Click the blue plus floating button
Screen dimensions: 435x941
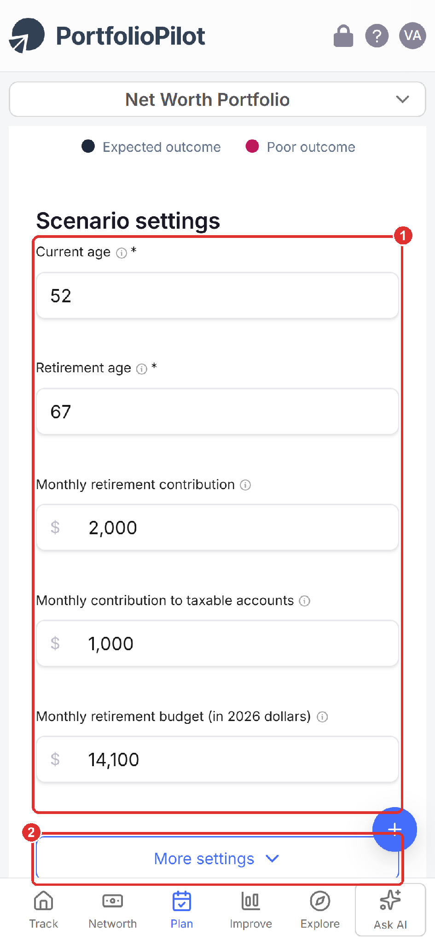[394, 829]
